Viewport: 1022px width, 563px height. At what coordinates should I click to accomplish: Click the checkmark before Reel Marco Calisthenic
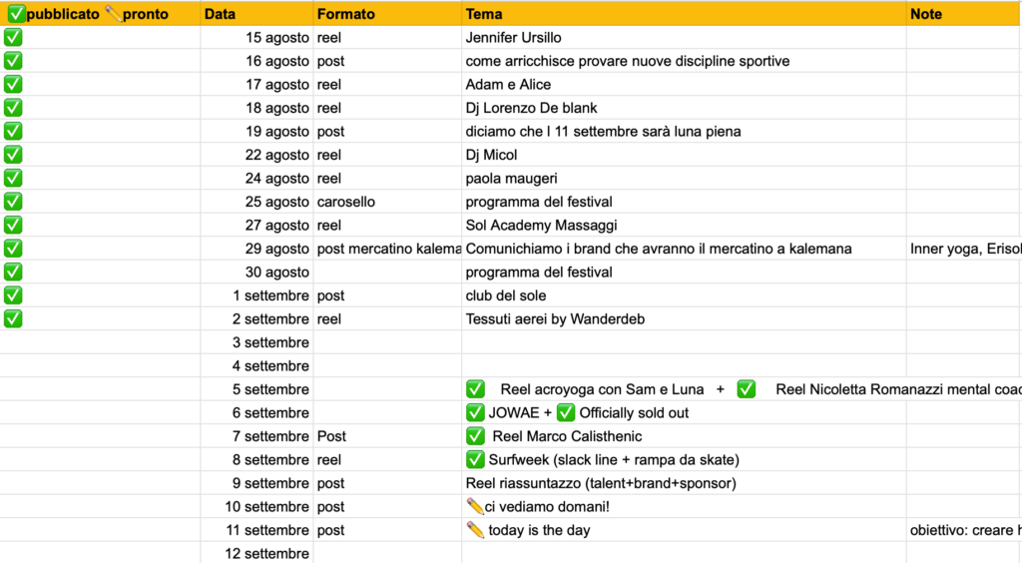tap(476, 436)
